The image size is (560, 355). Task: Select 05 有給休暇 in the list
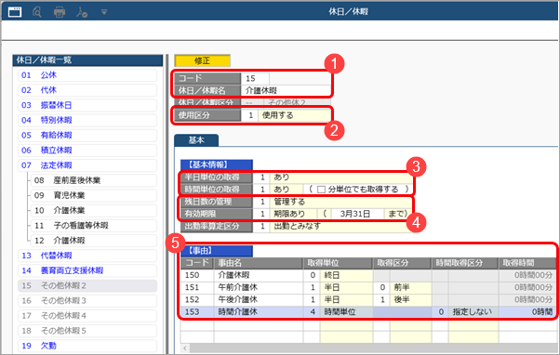pos(87,136)
